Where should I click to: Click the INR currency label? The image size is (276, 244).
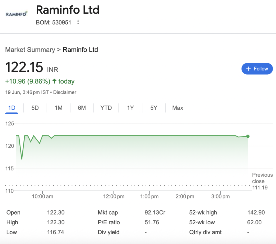point(53,70)
